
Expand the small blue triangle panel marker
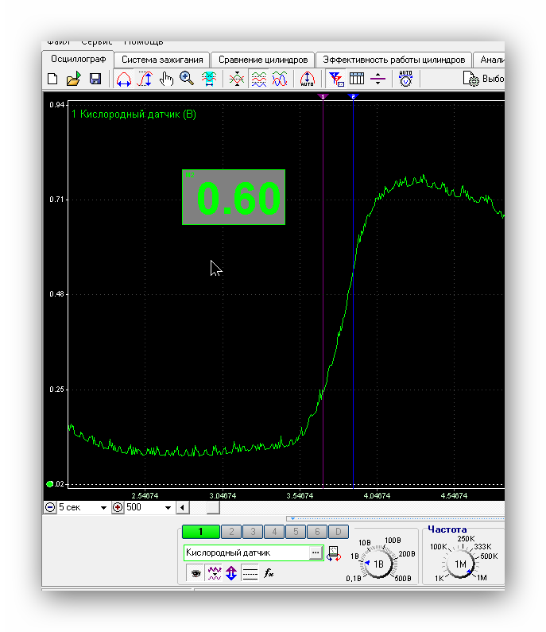(293, 519)
